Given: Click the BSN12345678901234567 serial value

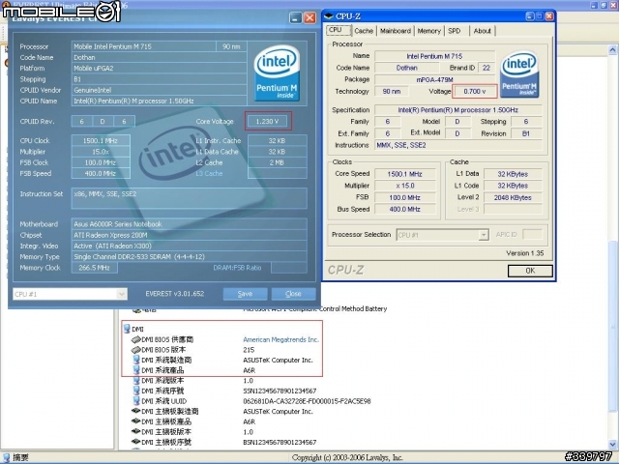Looking at the screenshot, I should pyautogui.click(x=280, y=442).
